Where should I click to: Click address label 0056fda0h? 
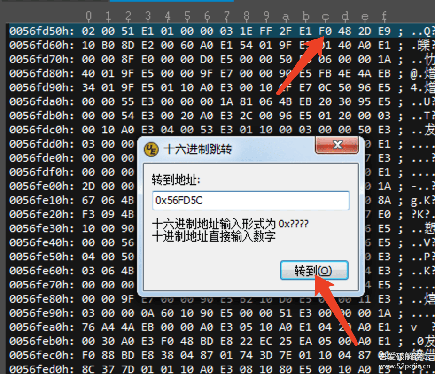(x=42, y=101)
